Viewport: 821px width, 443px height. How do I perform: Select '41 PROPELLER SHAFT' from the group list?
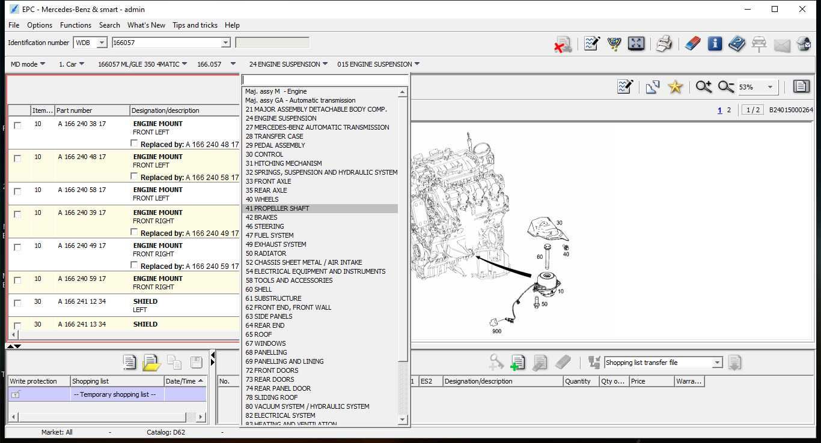[320, 208]
